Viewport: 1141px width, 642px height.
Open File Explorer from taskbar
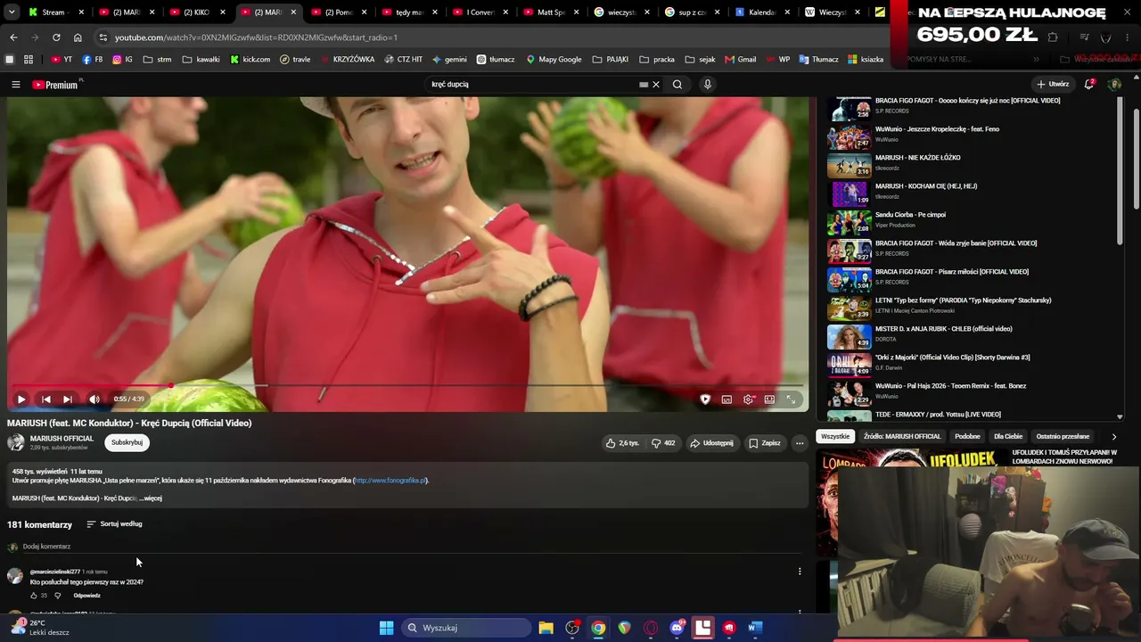tap(546, 628)
